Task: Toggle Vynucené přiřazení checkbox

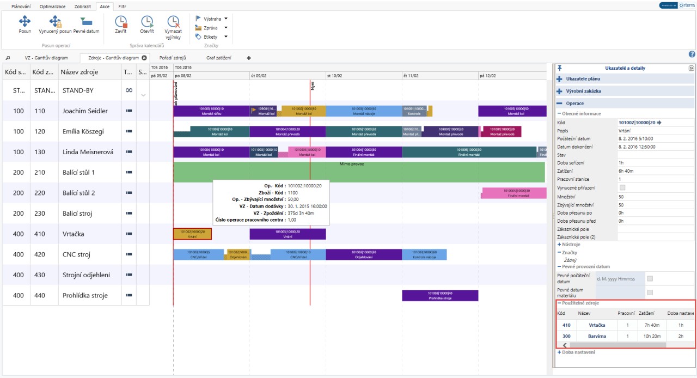Action: [x=622, y=187]
